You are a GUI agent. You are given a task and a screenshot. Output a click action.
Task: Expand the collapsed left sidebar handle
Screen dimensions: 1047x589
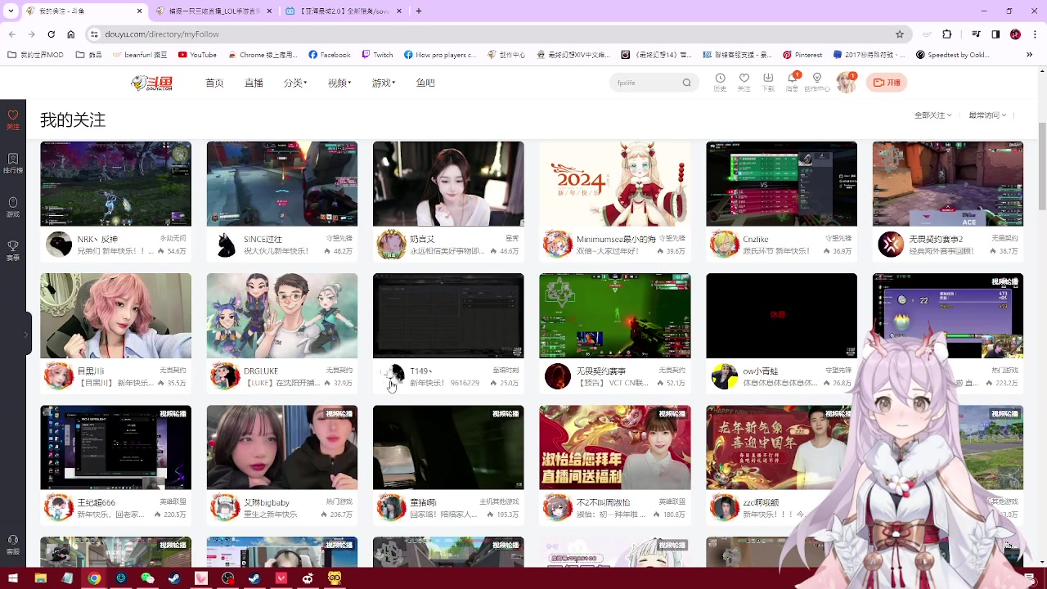click(x=26, y=334)
